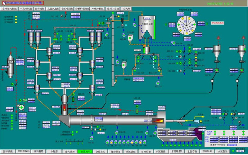Select the leftmost dust collector on right side
The image size is (248, 155).
click(216, 51)
